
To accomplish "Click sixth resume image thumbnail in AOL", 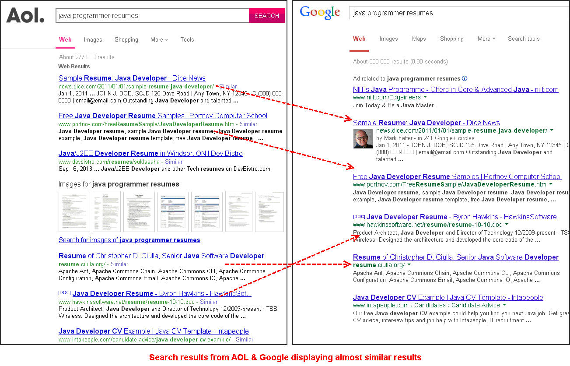I will (x=239, y=211).
